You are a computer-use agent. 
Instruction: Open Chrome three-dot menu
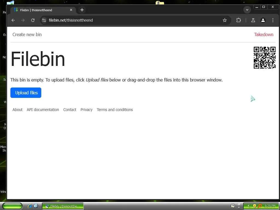273,20
